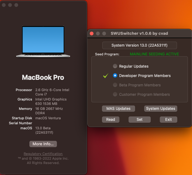Click the Processor label in About This Mac

[x=24, y=90]
